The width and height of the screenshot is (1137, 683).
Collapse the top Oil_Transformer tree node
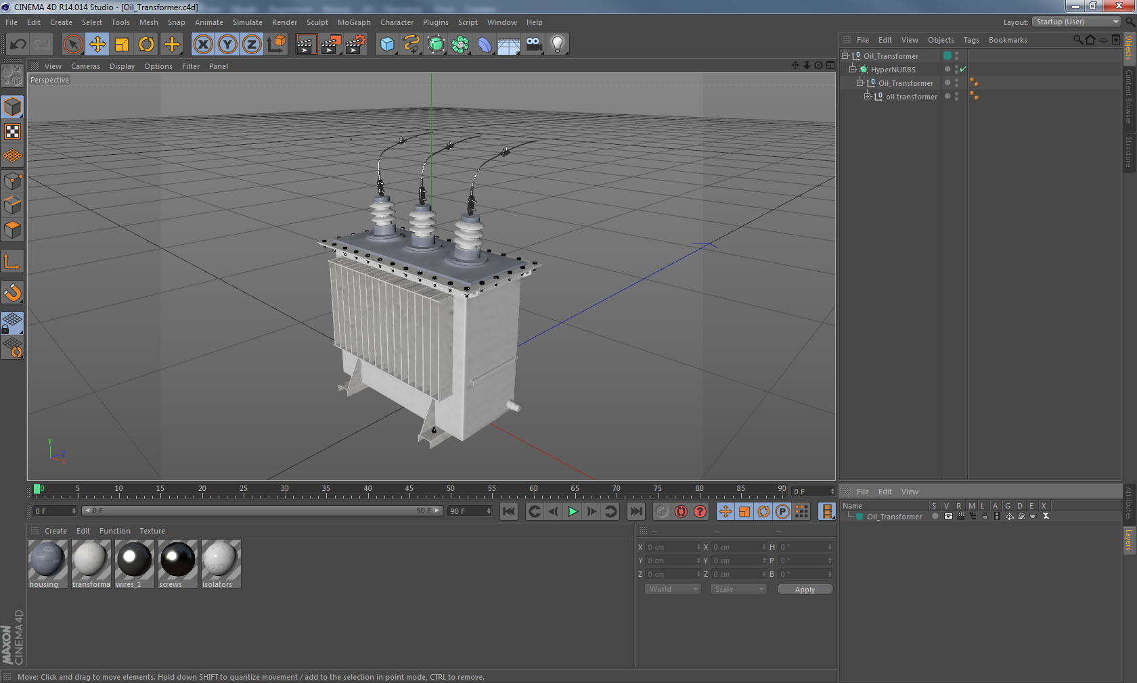click(845, 55)
